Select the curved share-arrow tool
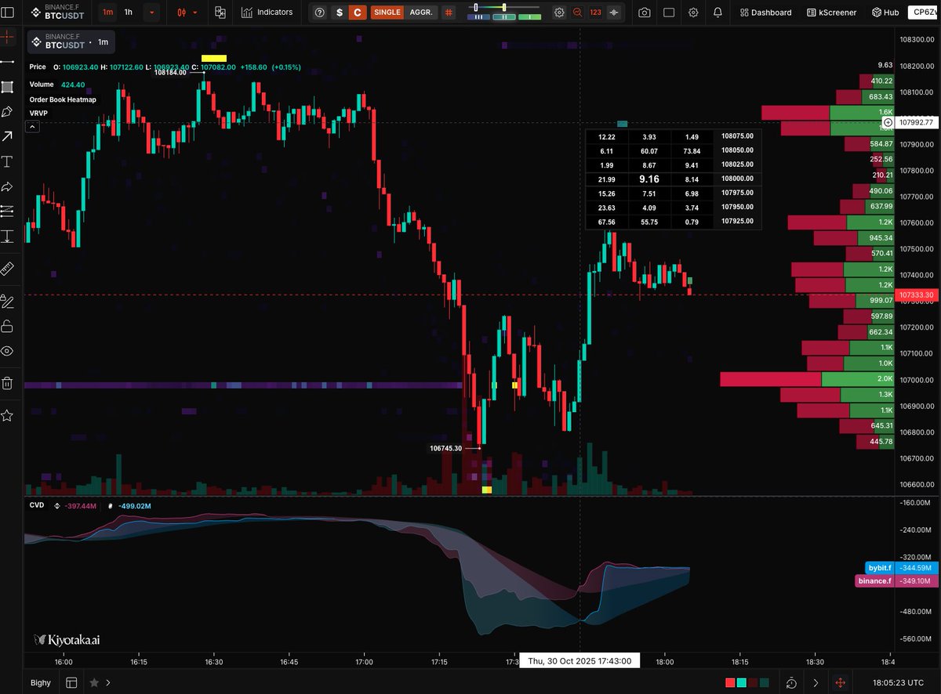 tap(7, 186)
